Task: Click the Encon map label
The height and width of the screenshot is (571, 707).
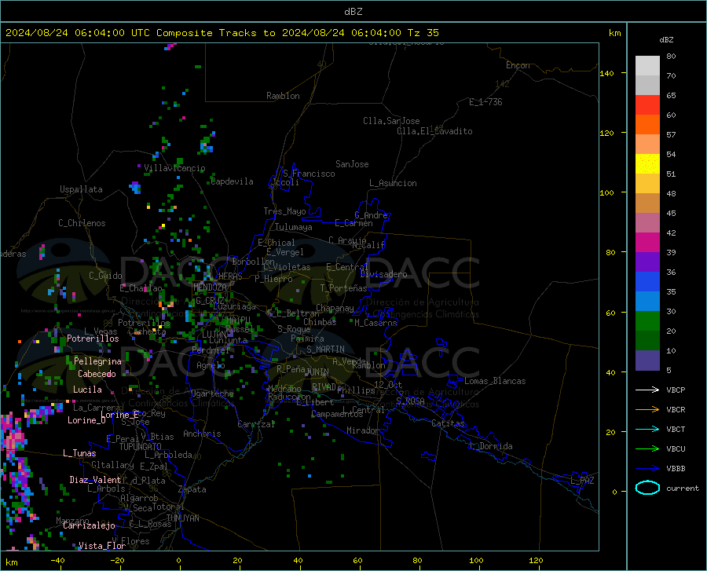Action: pyautogui.click(x=518, y=65)
